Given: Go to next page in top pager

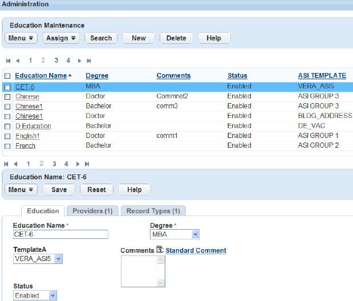Looking at the screenshot, I should pyautogui.click(x=79, y=61).
